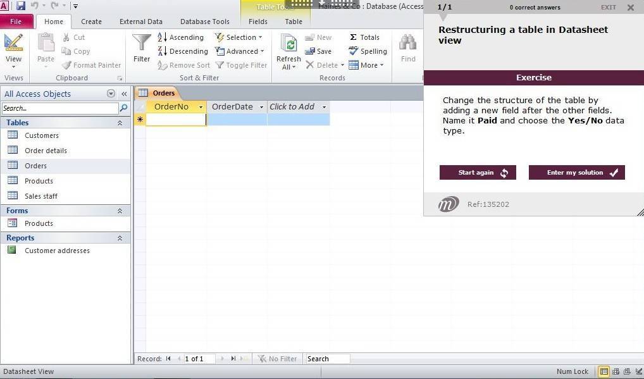
Task: Open the Fields ribbon tab
Action: (257, 22)
